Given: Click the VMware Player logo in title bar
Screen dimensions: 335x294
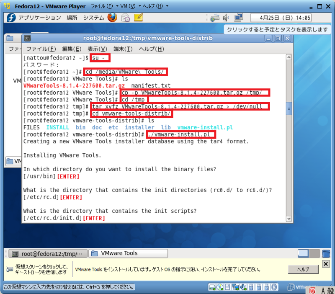Looking at the screenshot, I should point(7,6).
